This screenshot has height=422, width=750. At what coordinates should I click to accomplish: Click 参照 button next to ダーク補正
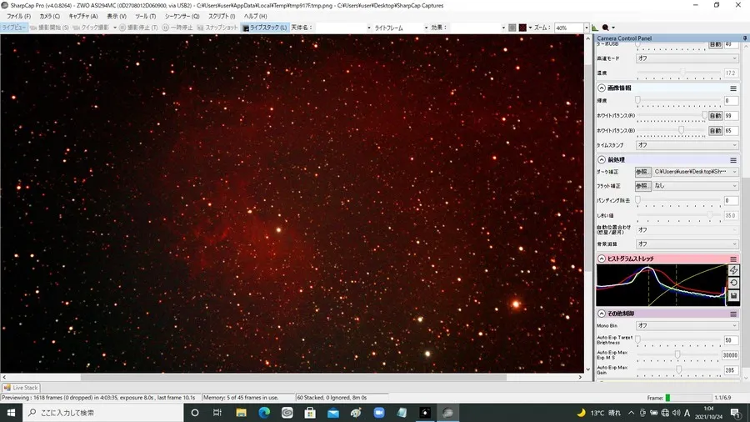[642, 172]
